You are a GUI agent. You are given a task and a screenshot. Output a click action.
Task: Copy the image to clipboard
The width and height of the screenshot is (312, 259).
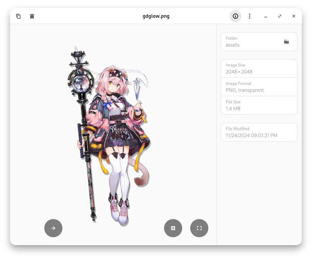coord(18,16)
